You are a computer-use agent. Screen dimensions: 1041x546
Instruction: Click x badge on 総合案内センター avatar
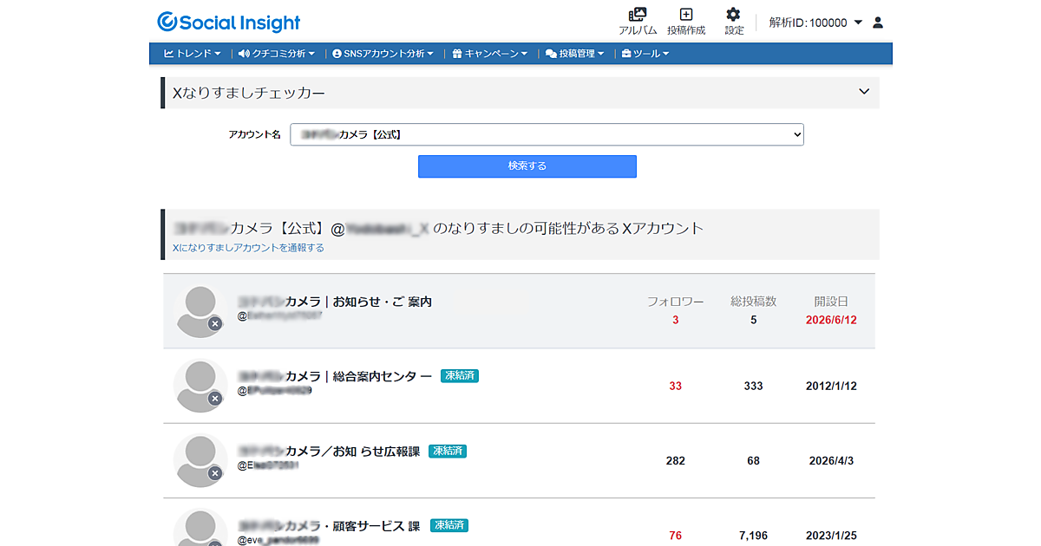tap(215, 399)
